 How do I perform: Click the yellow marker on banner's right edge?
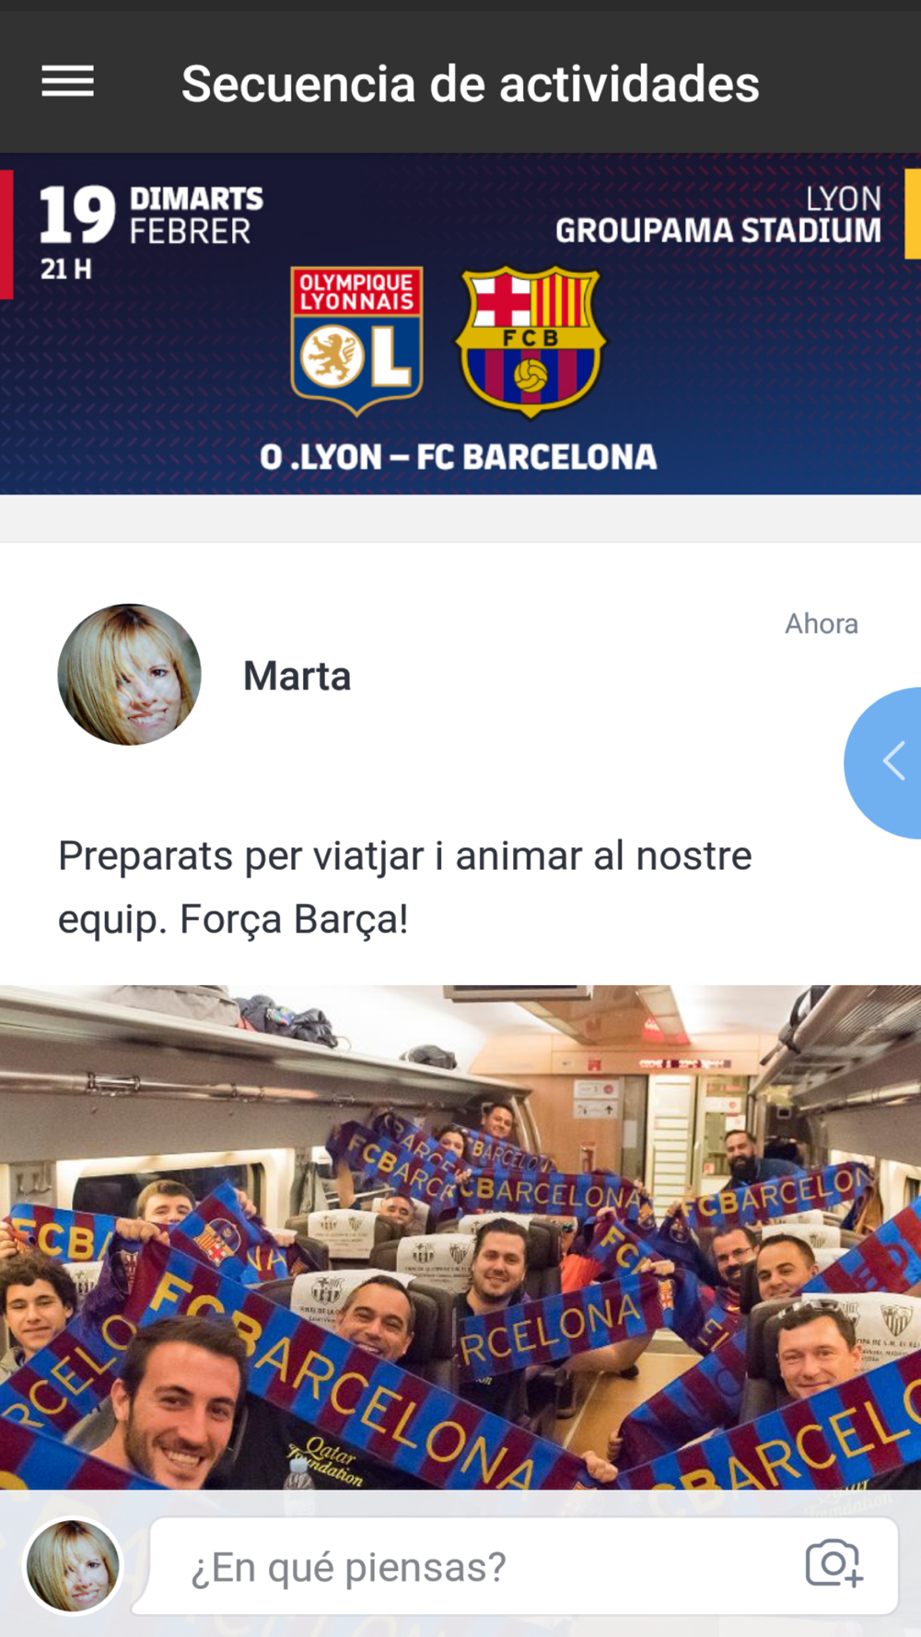coord(913,214)
